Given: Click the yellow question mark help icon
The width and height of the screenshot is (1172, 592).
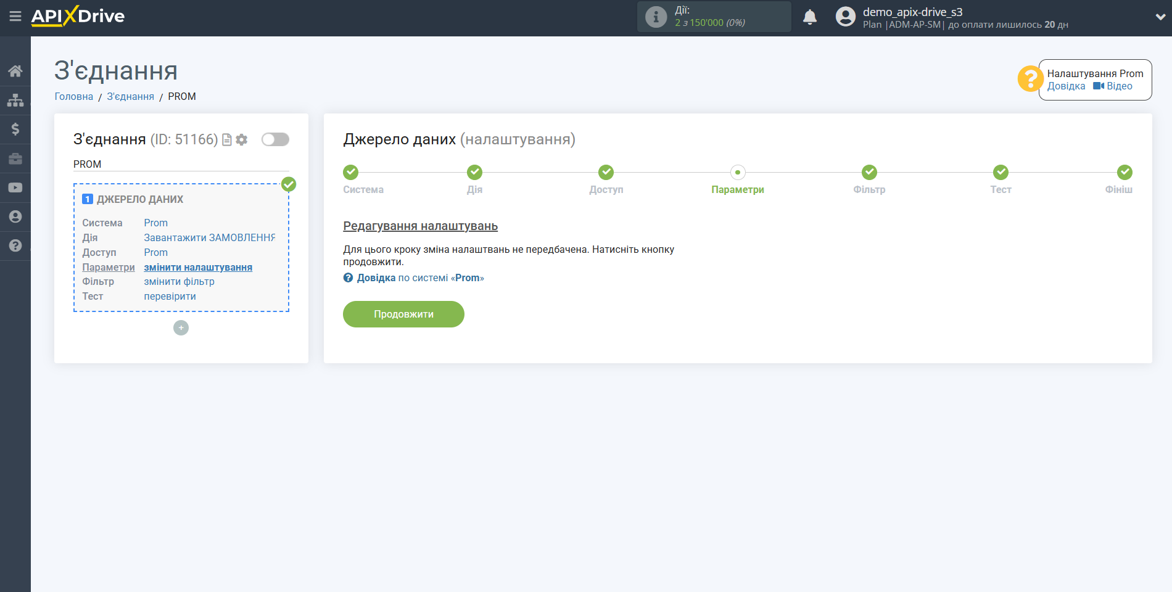Looking at the screenshot, I should coord(1030,79).
